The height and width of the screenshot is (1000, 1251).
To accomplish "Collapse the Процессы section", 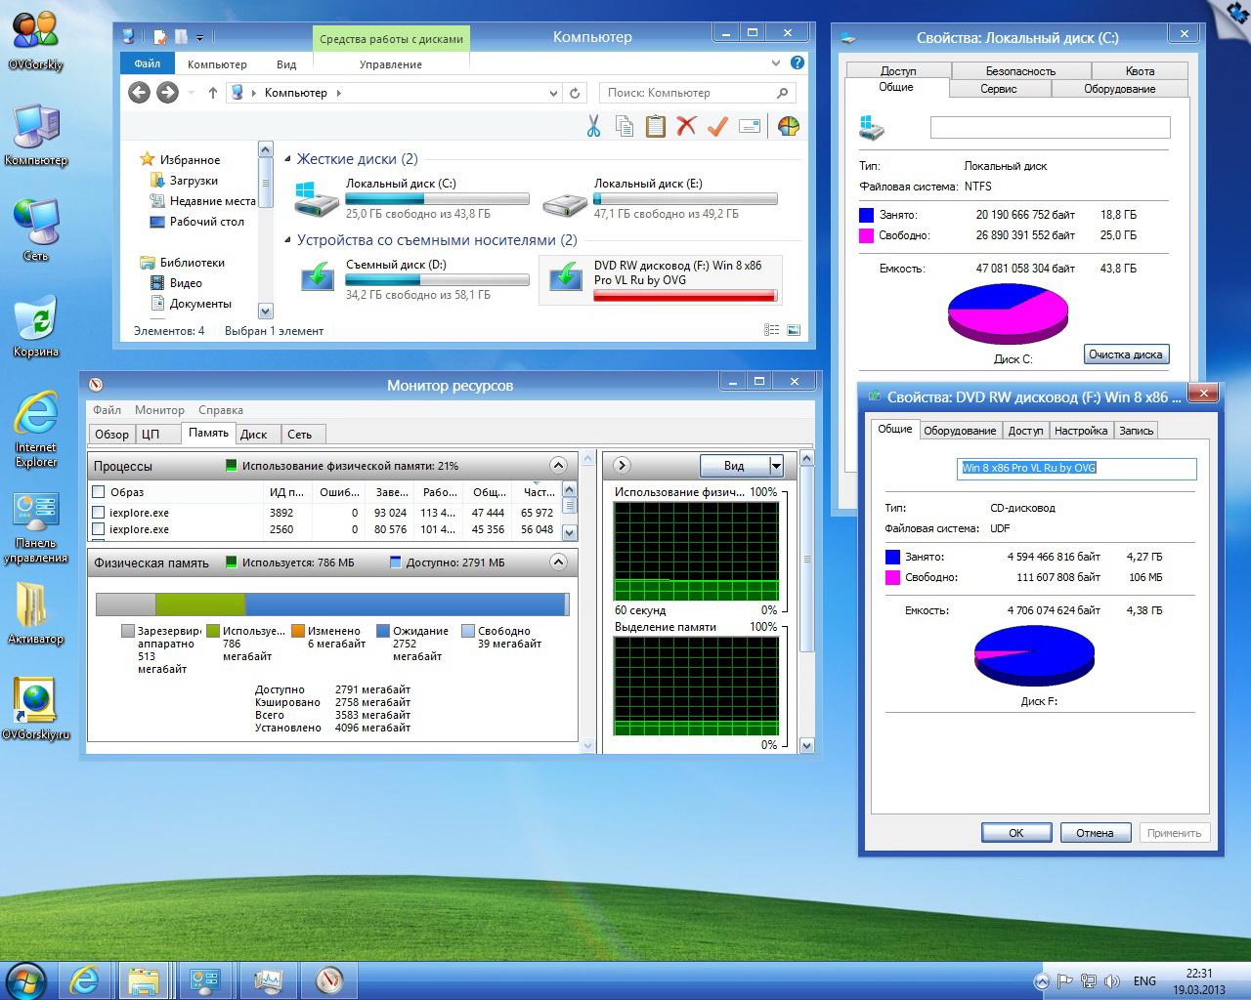I will pos(558,466).
